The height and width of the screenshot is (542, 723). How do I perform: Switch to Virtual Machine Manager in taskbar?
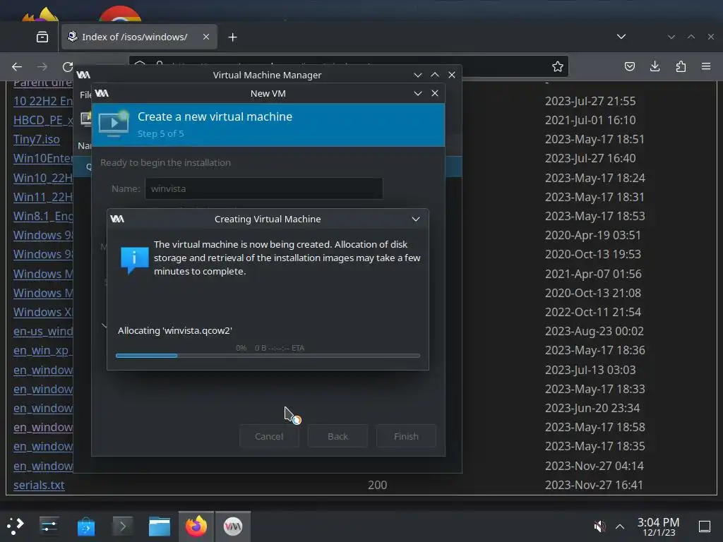pyautogui.click(x=233, y=526)
